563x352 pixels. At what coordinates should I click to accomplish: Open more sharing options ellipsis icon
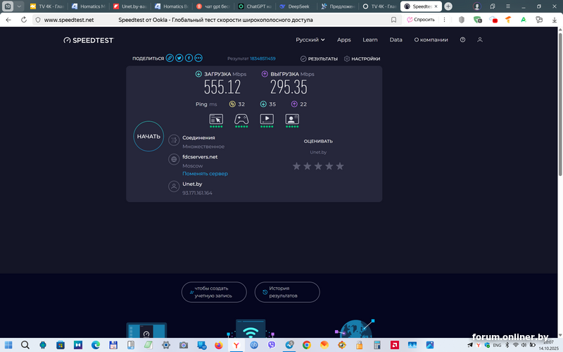[198, 58]
